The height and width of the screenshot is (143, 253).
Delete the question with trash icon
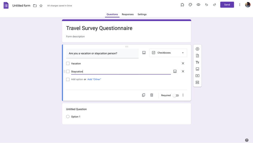tap(152, 95)
